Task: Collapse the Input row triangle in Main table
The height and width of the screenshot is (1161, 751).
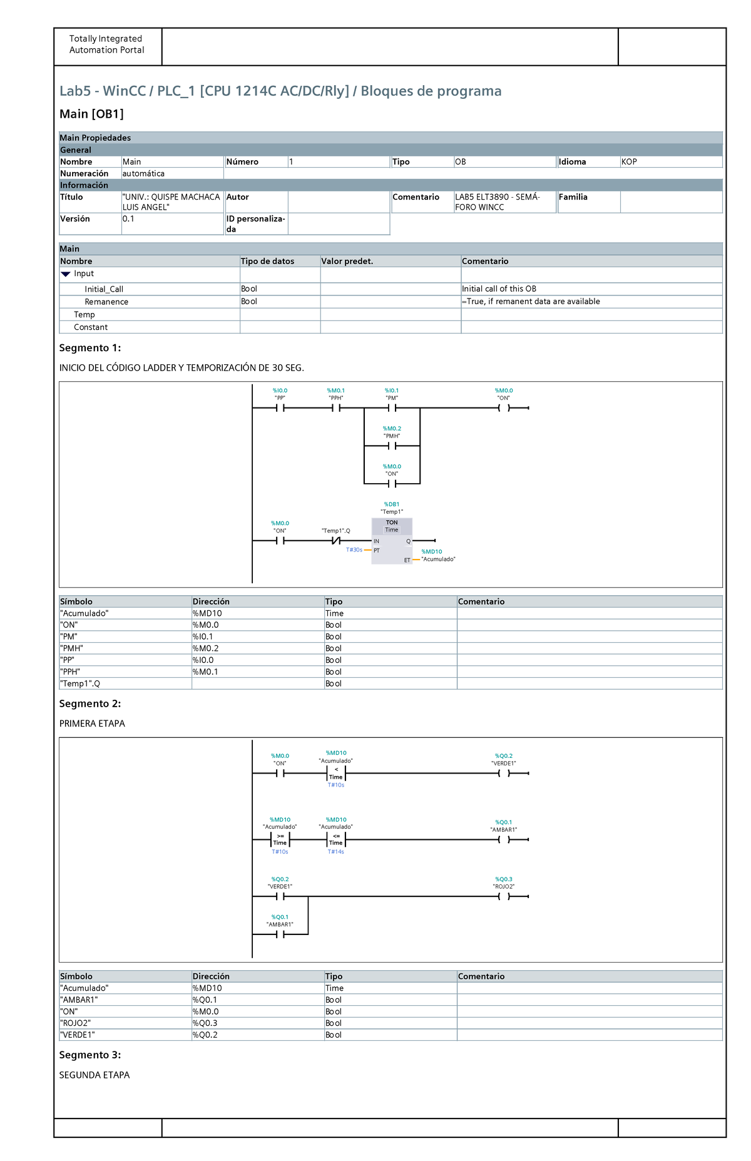Action: coord(66,274)
